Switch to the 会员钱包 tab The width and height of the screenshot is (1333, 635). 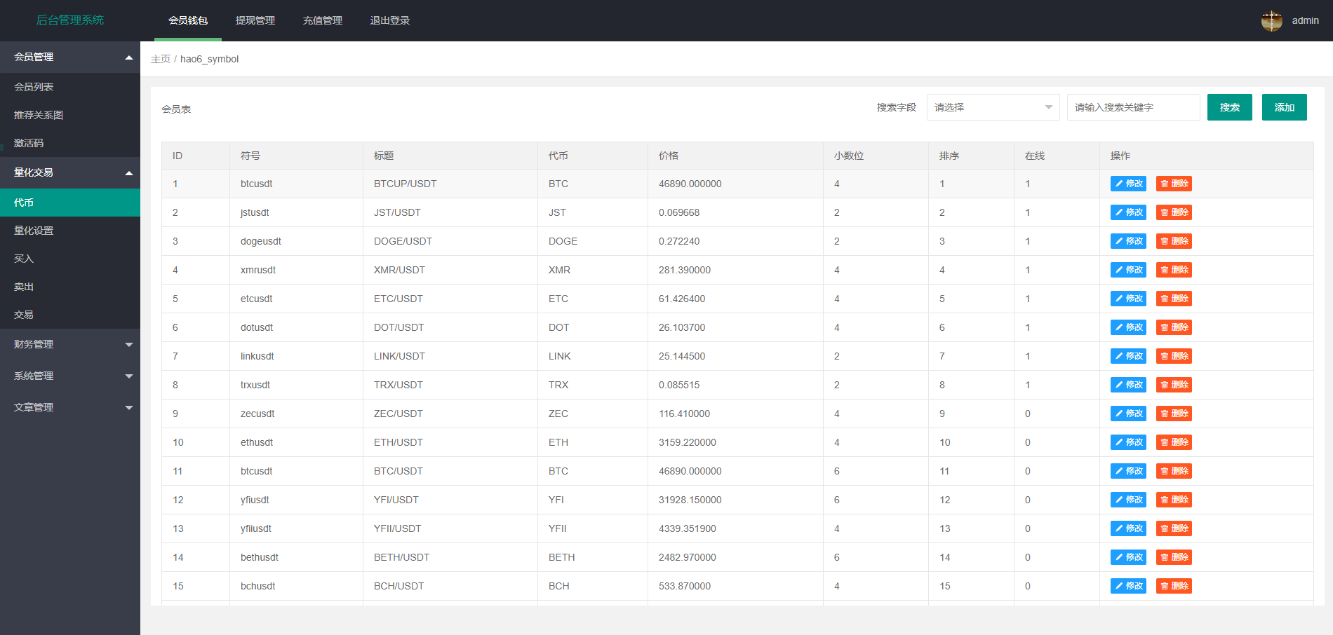[x=188, y=20]
